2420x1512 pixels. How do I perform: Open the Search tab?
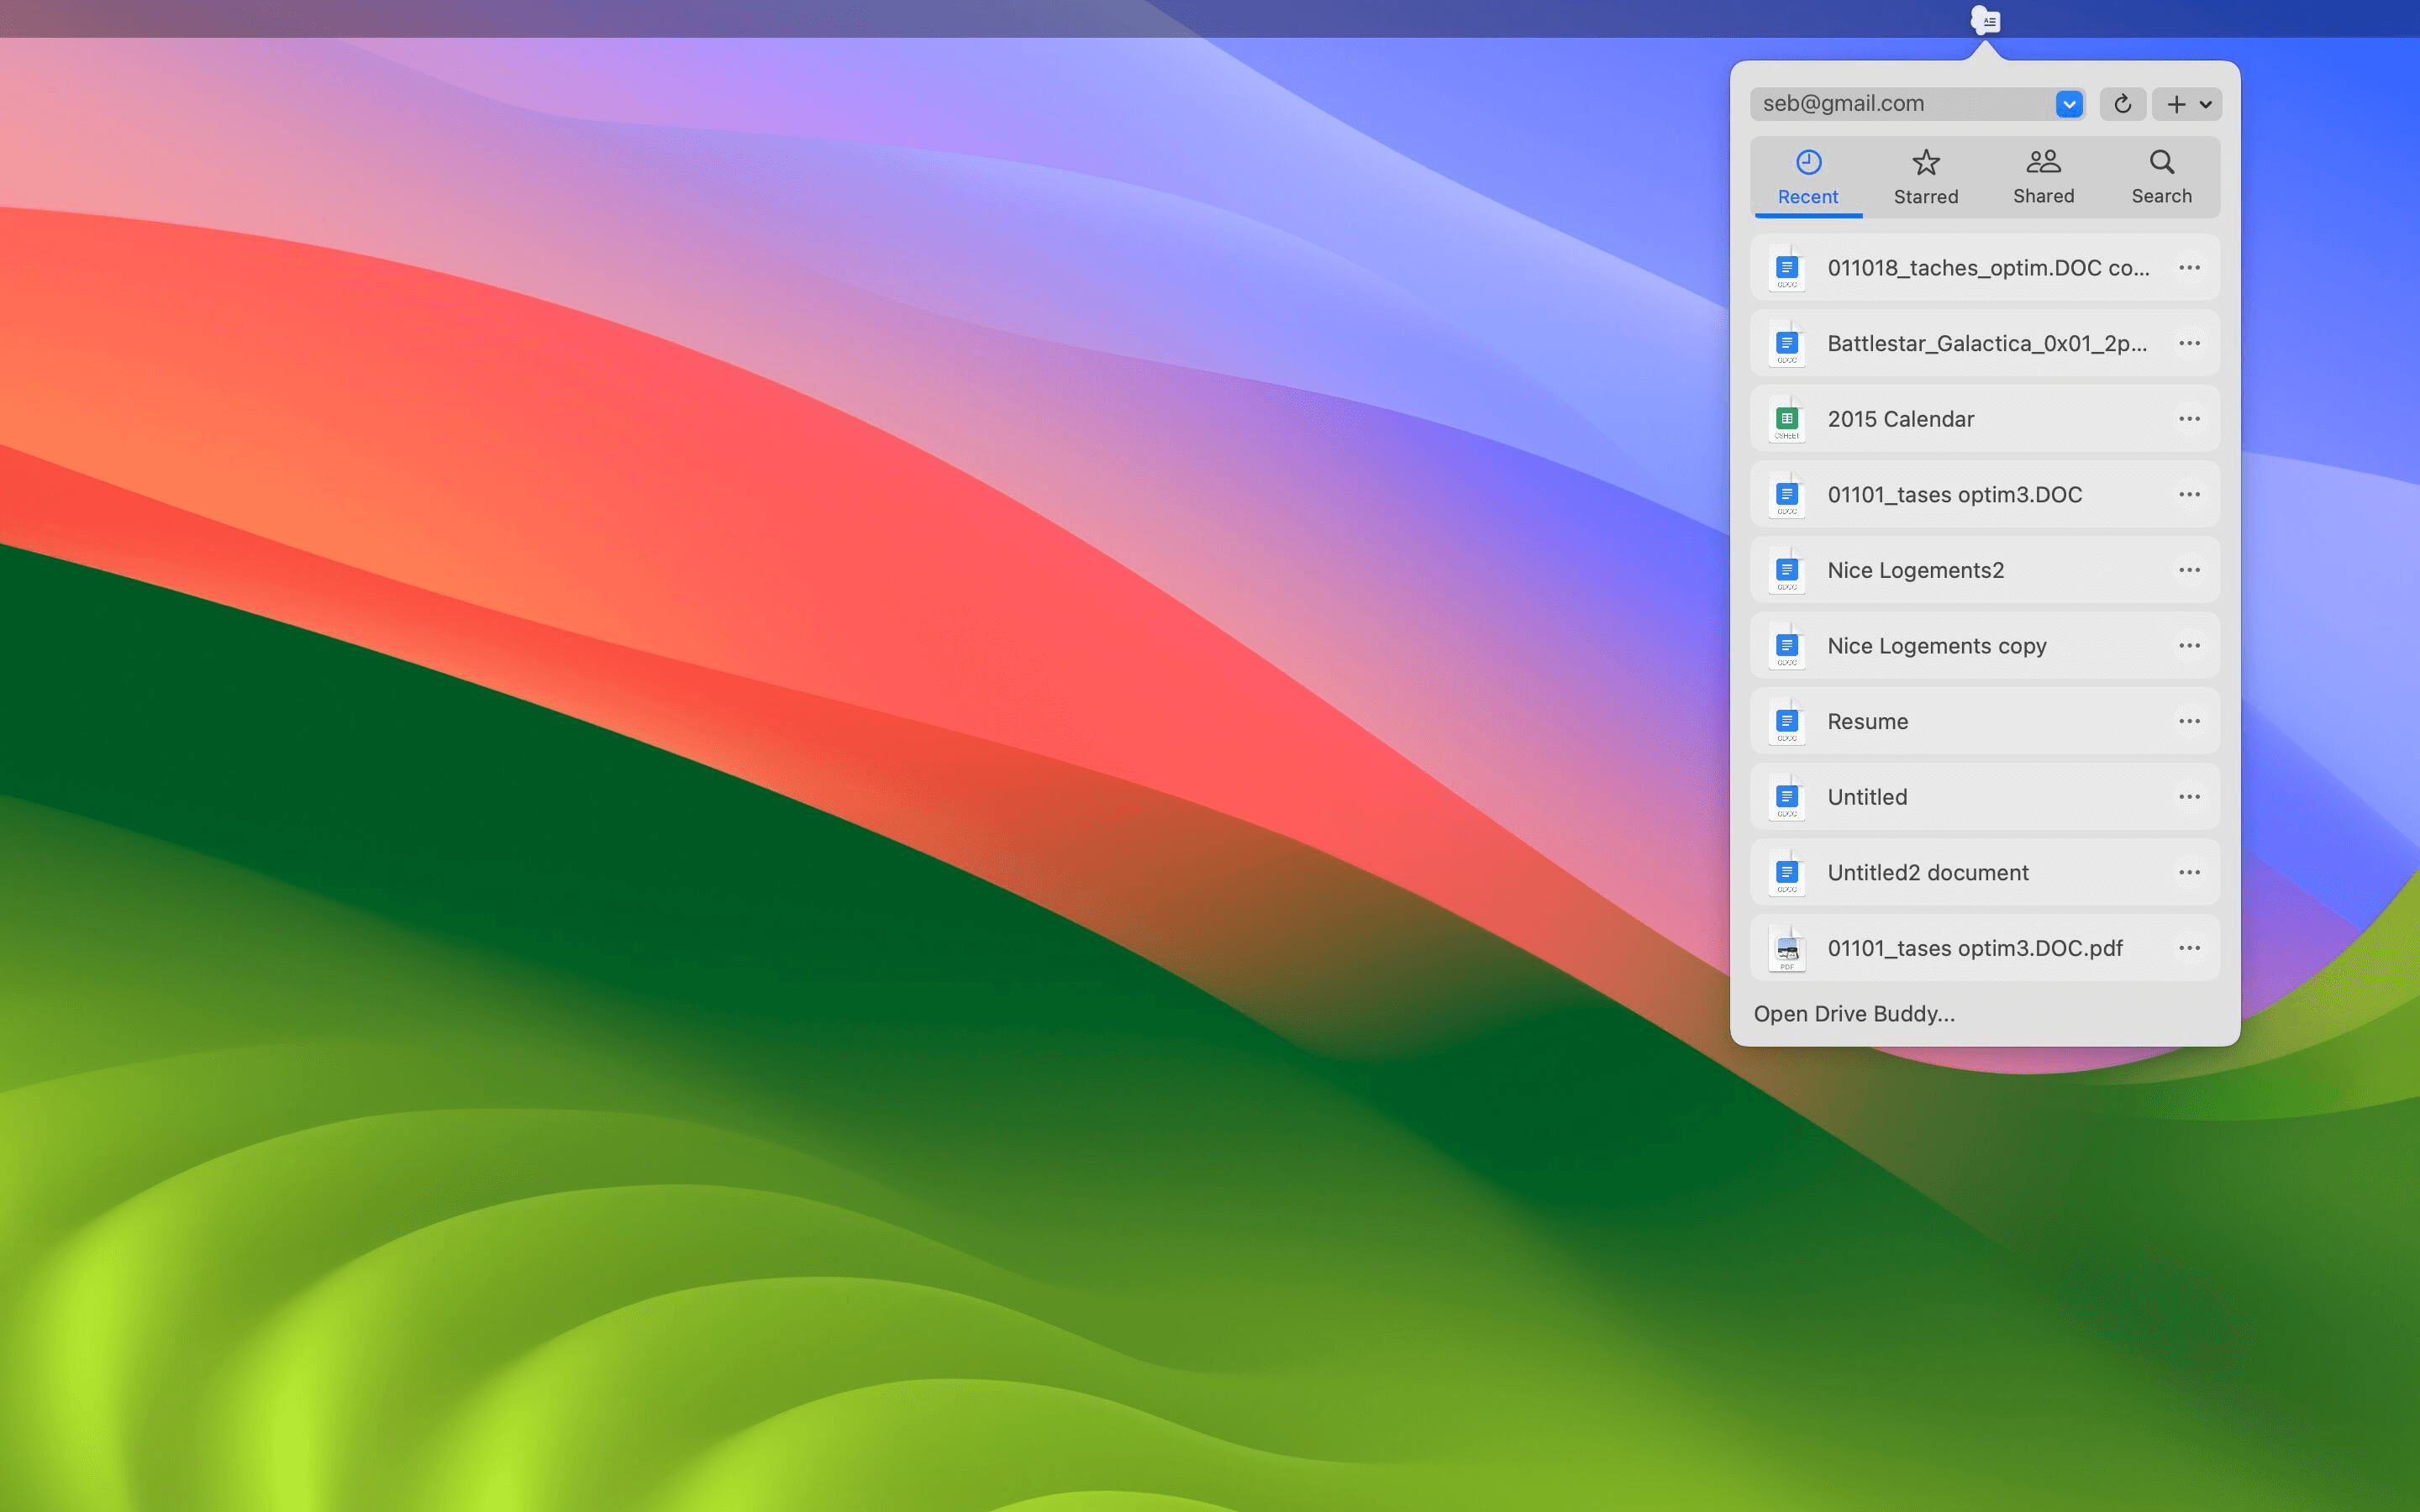pos(2161,177)
